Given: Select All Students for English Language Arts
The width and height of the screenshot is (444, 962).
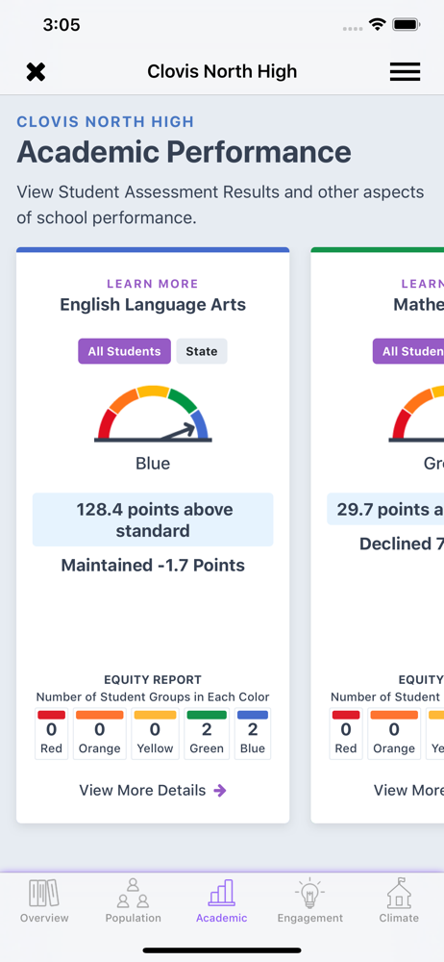Looking at the screenshot, I should click(125, 351).
